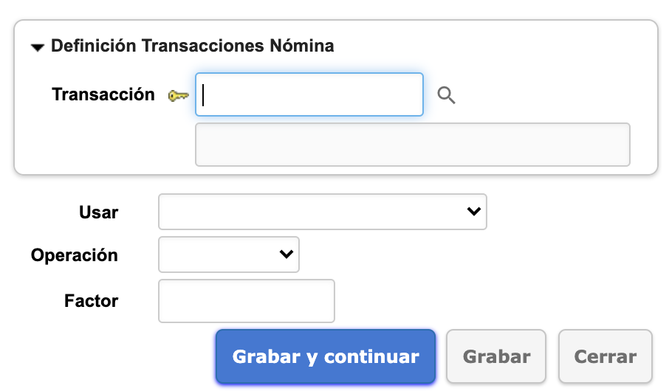Click into the Factor input field

tap(247, 301)
